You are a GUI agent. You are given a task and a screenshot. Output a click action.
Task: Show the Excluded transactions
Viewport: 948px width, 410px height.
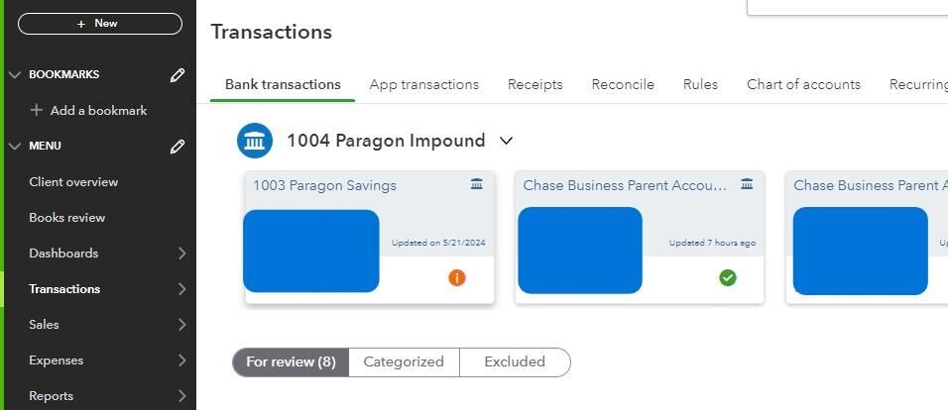point(515,362)
